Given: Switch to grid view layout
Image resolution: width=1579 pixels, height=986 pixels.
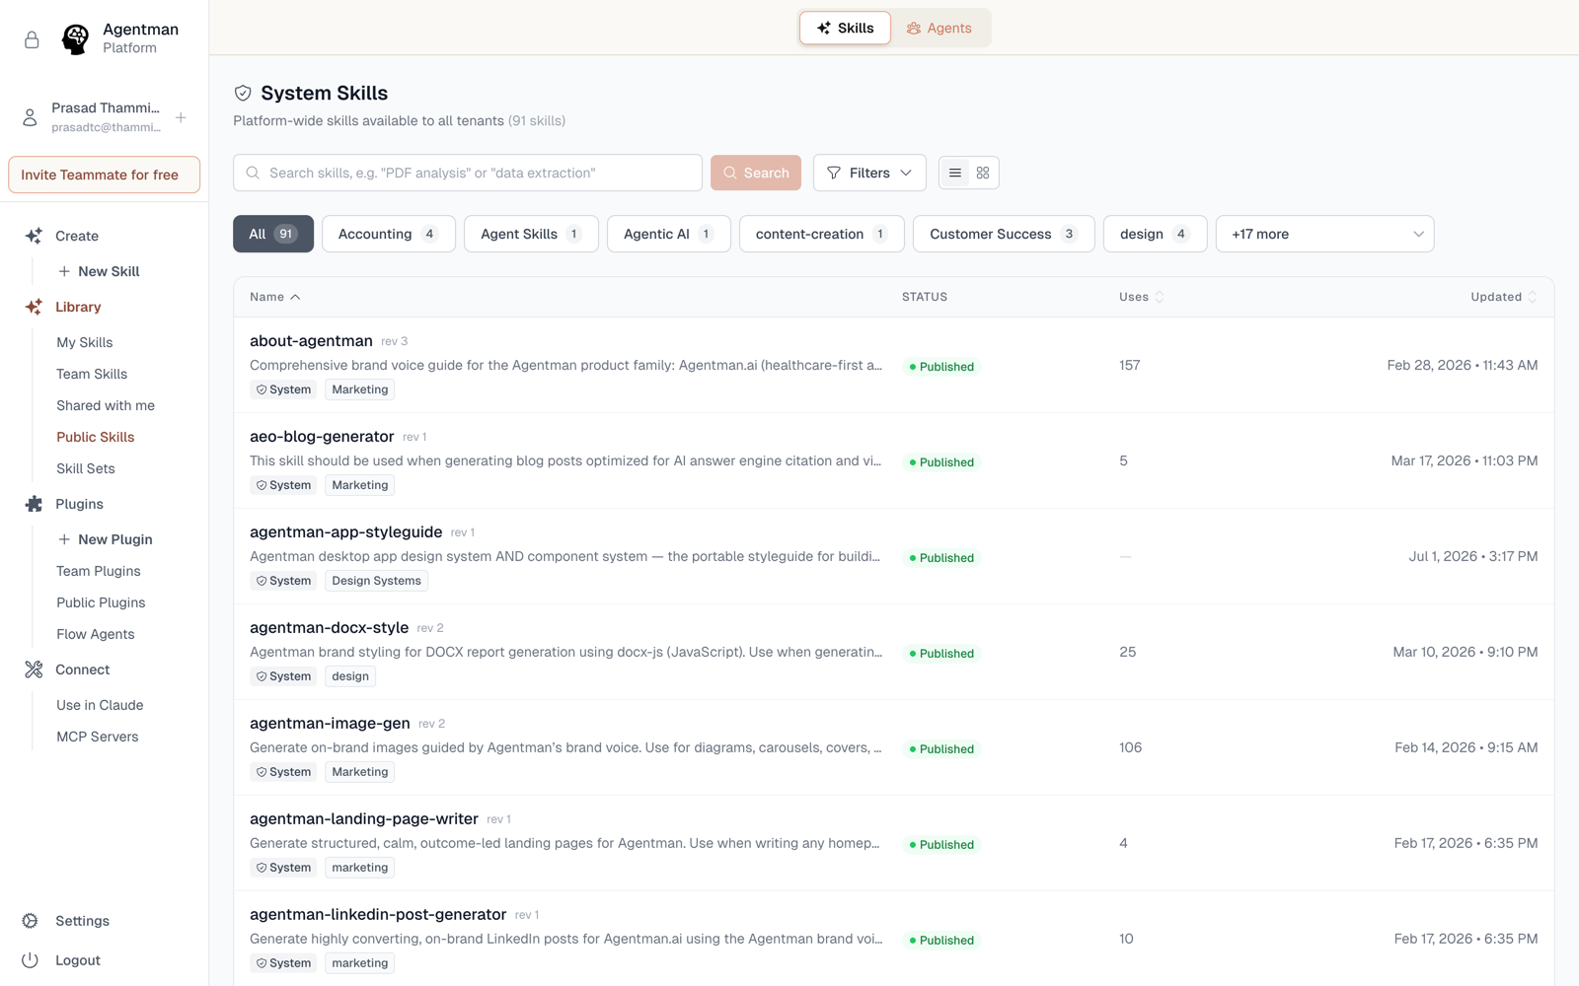Looking at the screenshot, I should tap(983, 173).
